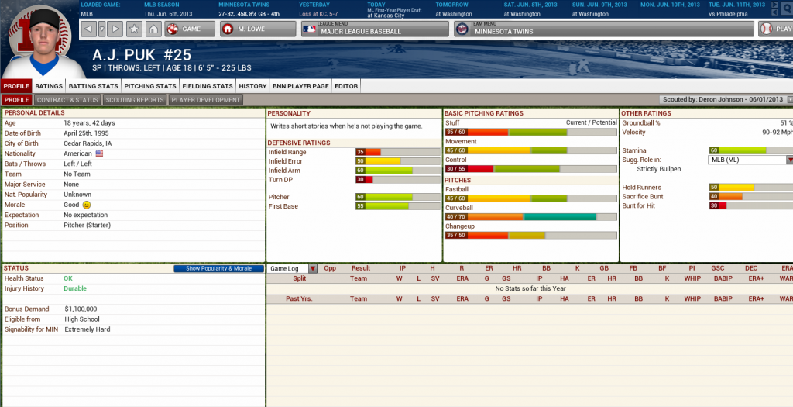793x407 pixels.
Task: Click the forward navigation arrow
Action: (x=115, y=29)
